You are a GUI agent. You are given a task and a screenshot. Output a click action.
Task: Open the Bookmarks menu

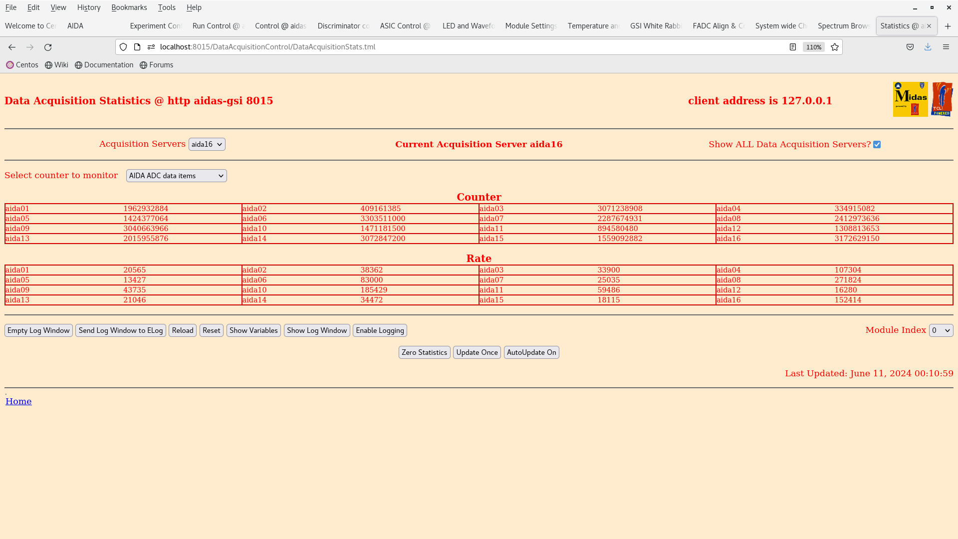(129, 7)
